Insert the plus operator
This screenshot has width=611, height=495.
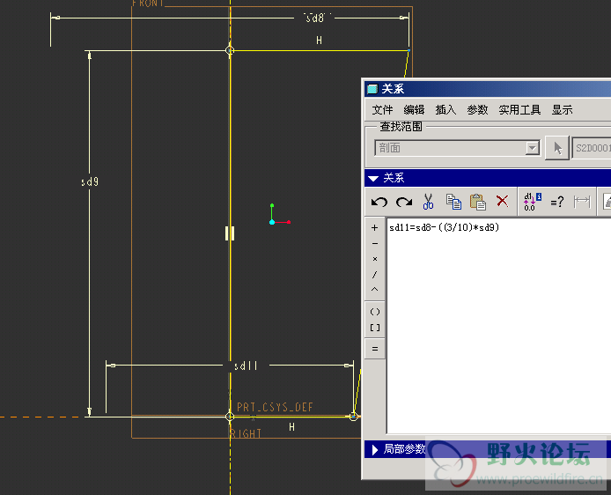pos(375,227)
